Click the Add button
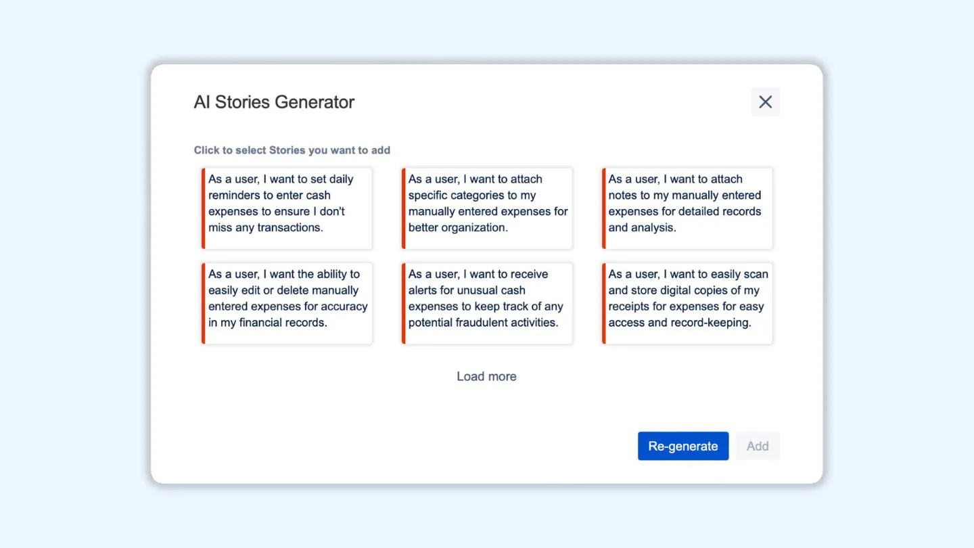This screenshot has height=548, width=974. coord(758,446)
